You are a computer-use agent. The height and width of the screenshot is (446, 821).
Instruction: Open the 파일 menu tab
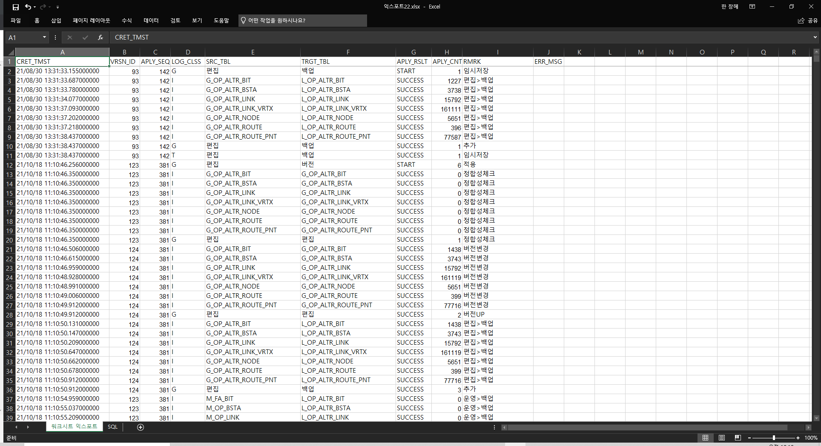[16, 20]
